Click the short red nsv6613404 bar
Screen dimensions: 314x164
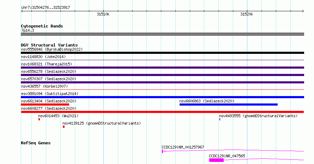pos(45,105)
